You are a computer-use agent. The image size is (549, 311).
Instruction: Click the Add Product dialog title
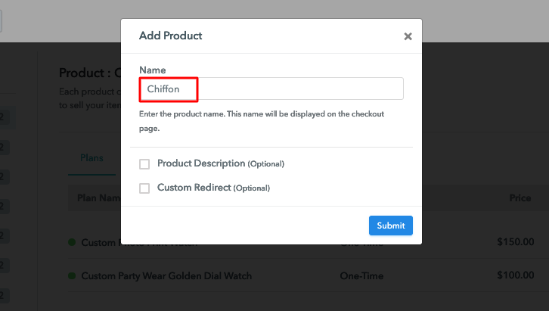click(x=170, y=36)
